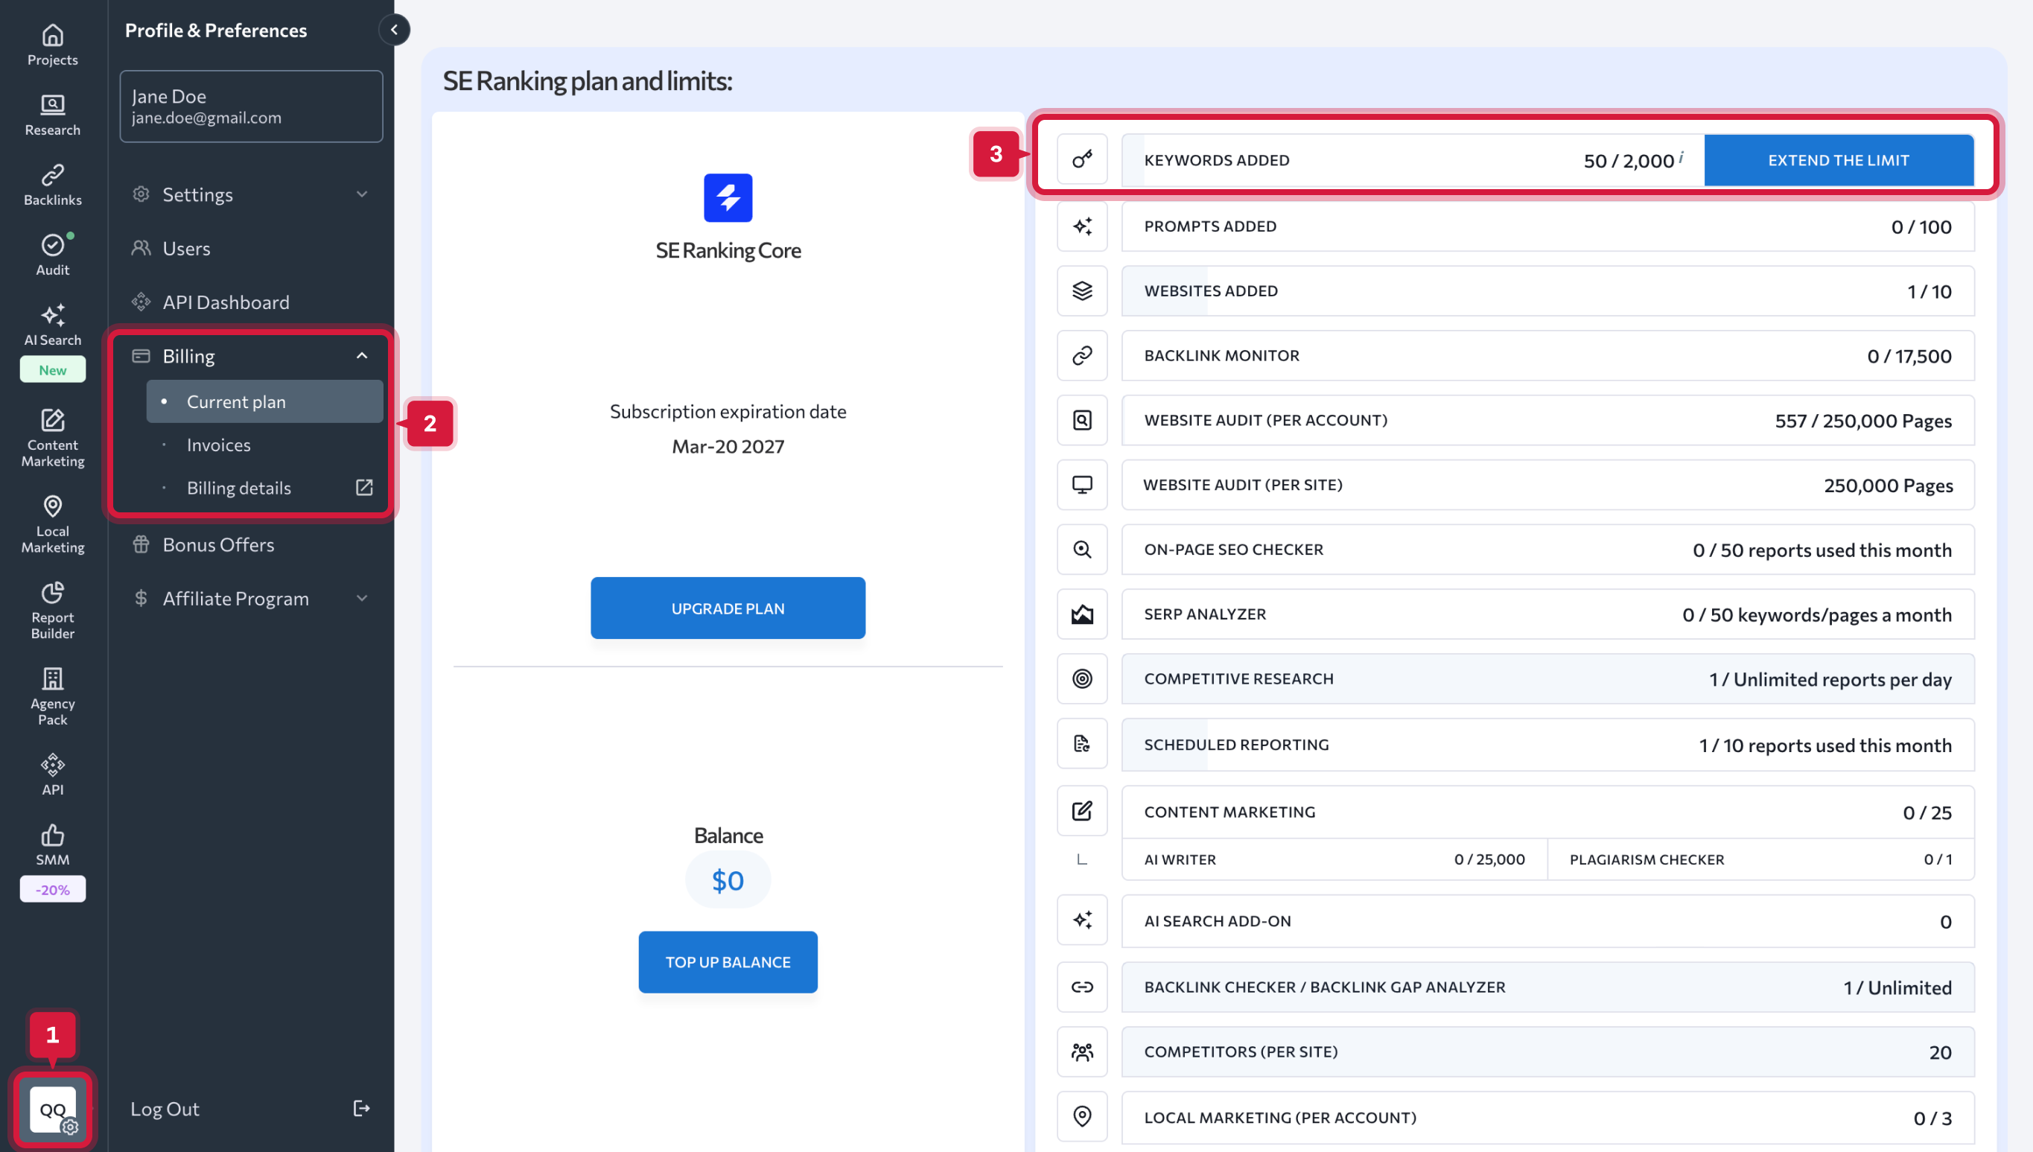
Task: Open the API Dashboard menu item
Action: (226, 302)
